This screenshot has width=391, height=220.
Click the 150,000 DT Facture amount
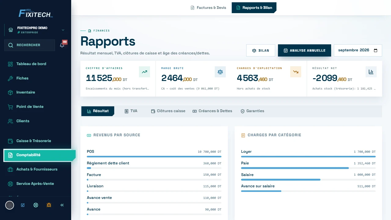(x=212, y=175)
